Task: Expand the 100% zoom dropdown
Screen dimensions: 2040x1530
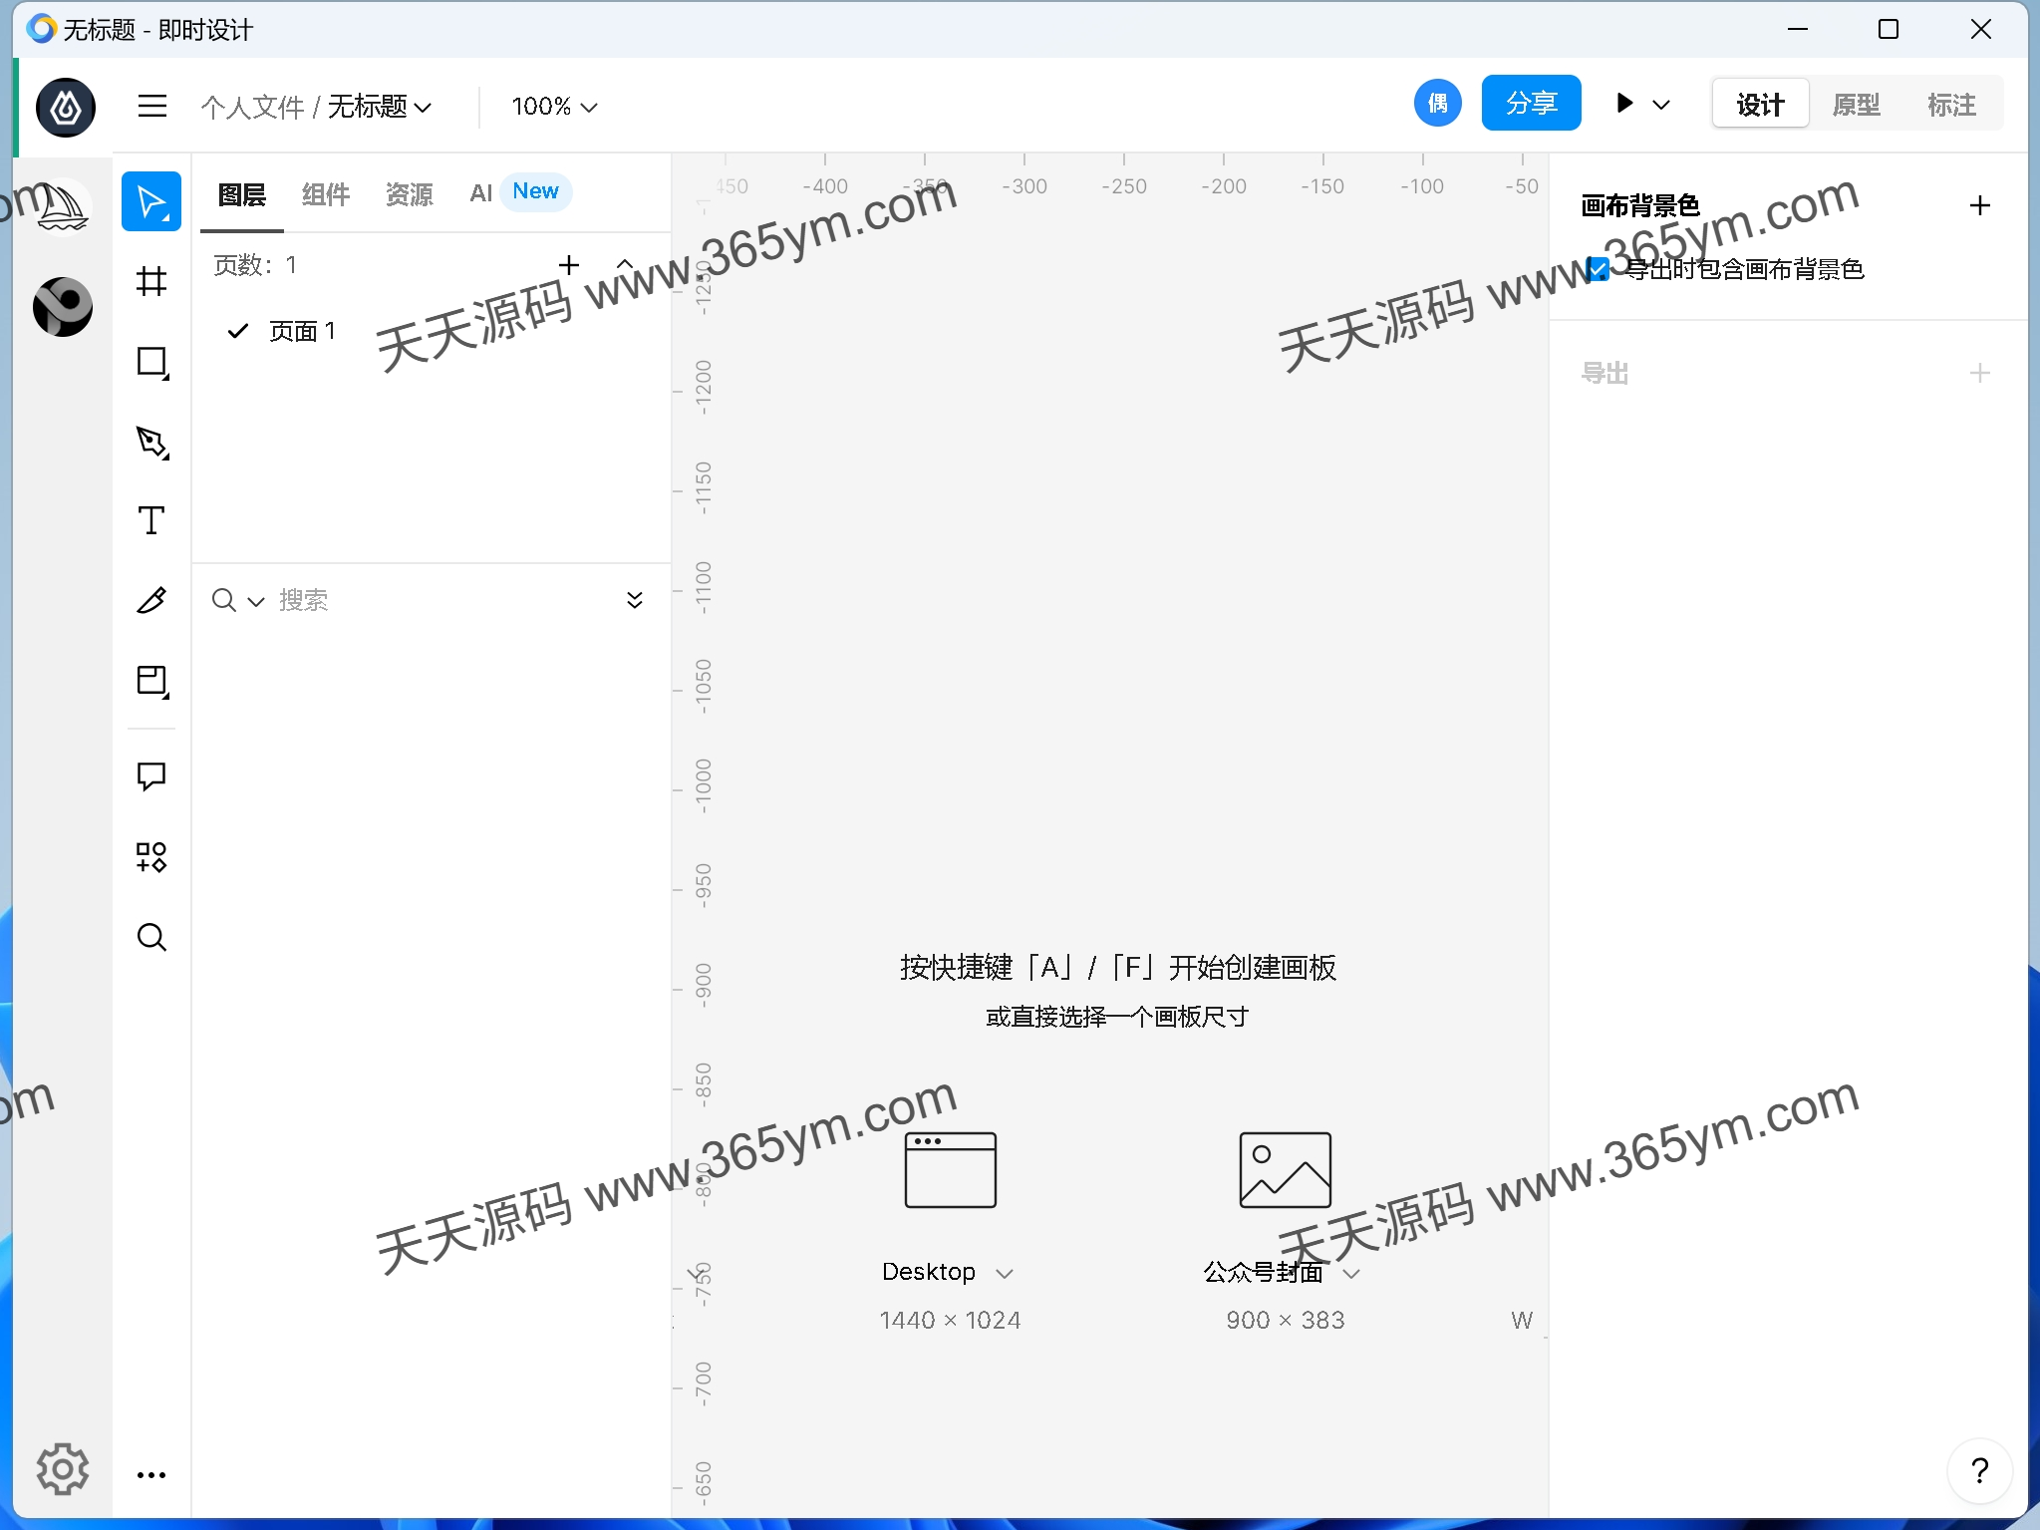Action: 552,107
